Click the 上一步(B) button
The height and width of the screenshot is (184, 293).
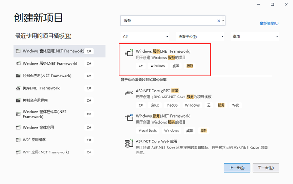[x=237, y=168]
